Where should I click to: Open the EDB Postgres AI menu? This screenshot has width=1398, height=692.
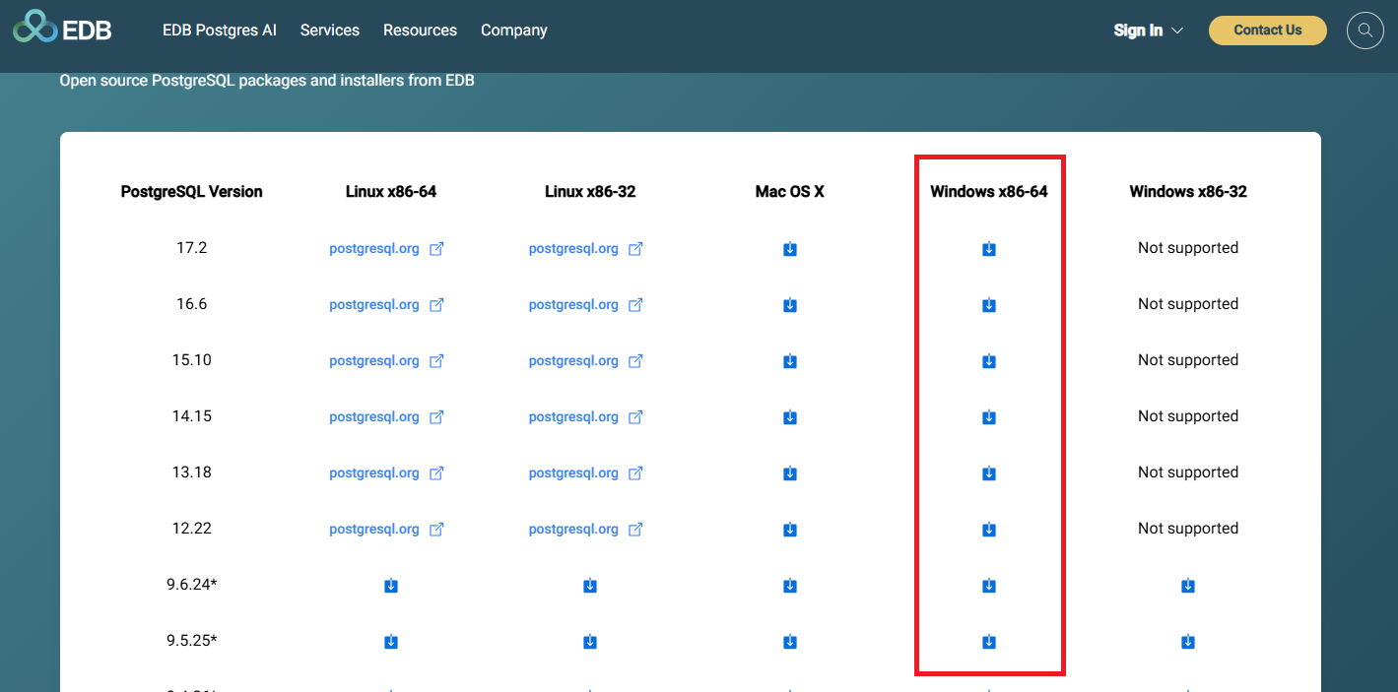coord(220,31)
